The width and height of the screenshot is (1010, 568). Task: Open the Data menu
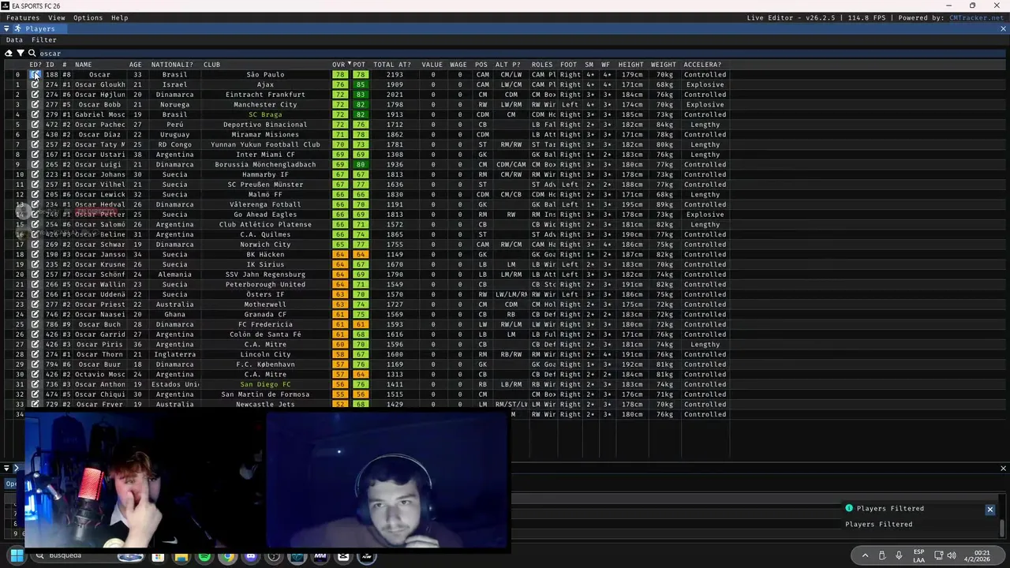[x=14, y=39]
